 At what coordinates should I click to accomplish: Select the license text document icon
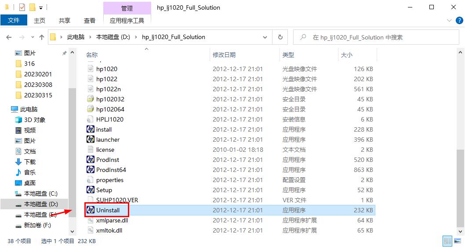[91, 150]
